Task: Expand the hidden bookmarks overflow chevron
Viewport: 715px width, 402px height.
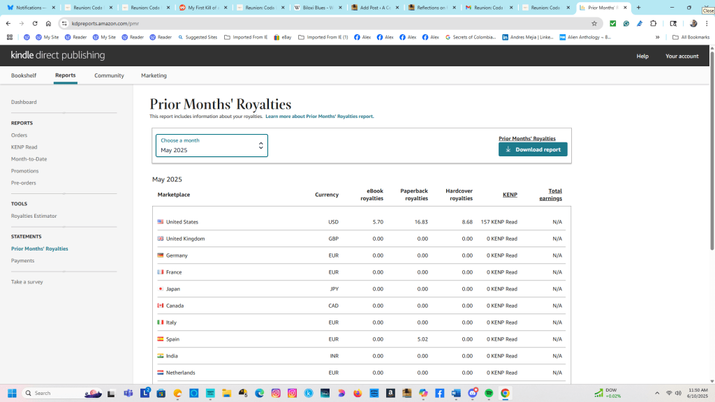Action: click(x=657, y=37)
